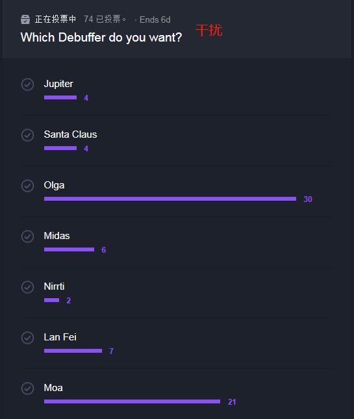Viewport: 354px width, 419px height.
Task: Click Olga's purple 30-vote result bar
Action: 170,199
